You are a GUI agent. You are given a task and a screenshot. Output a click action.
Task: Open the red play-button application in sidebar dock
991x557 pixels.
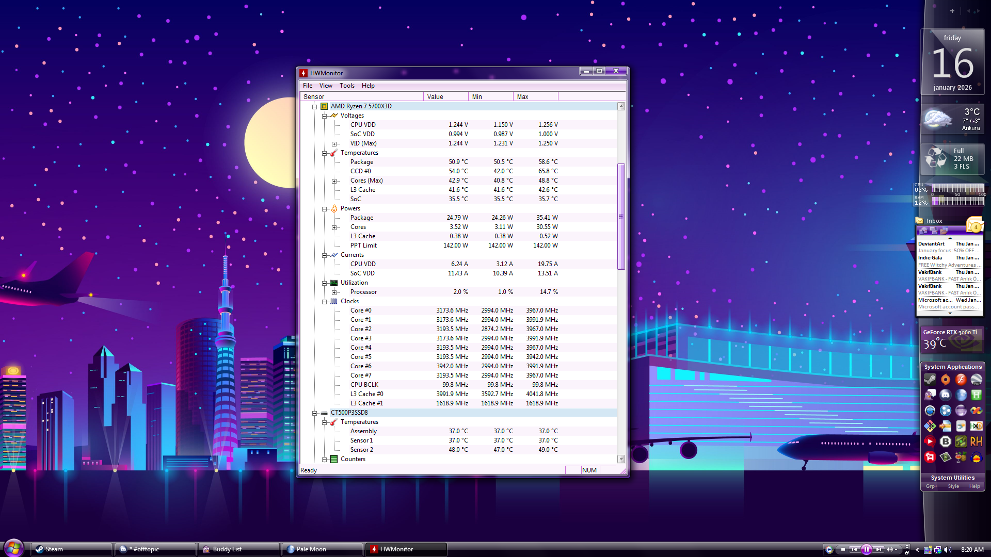pos(930,441)
